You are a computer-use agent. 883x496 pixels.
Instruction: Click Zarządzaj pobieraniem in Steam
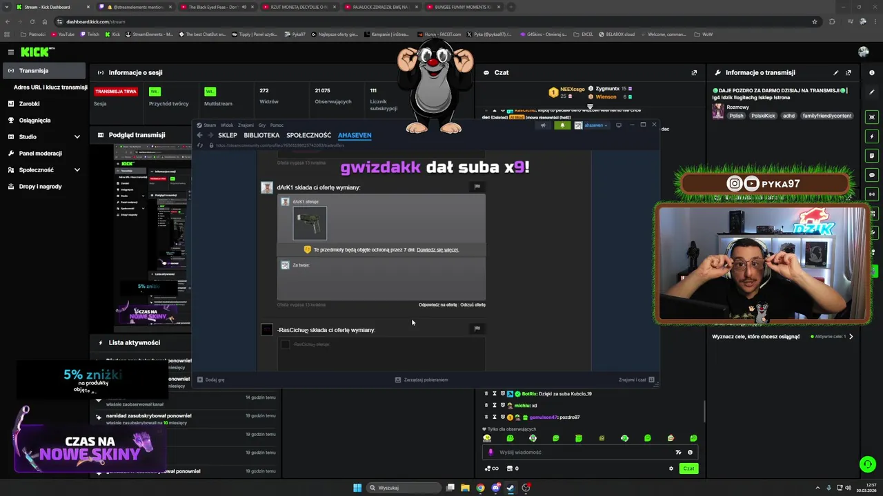click(421, 380)
